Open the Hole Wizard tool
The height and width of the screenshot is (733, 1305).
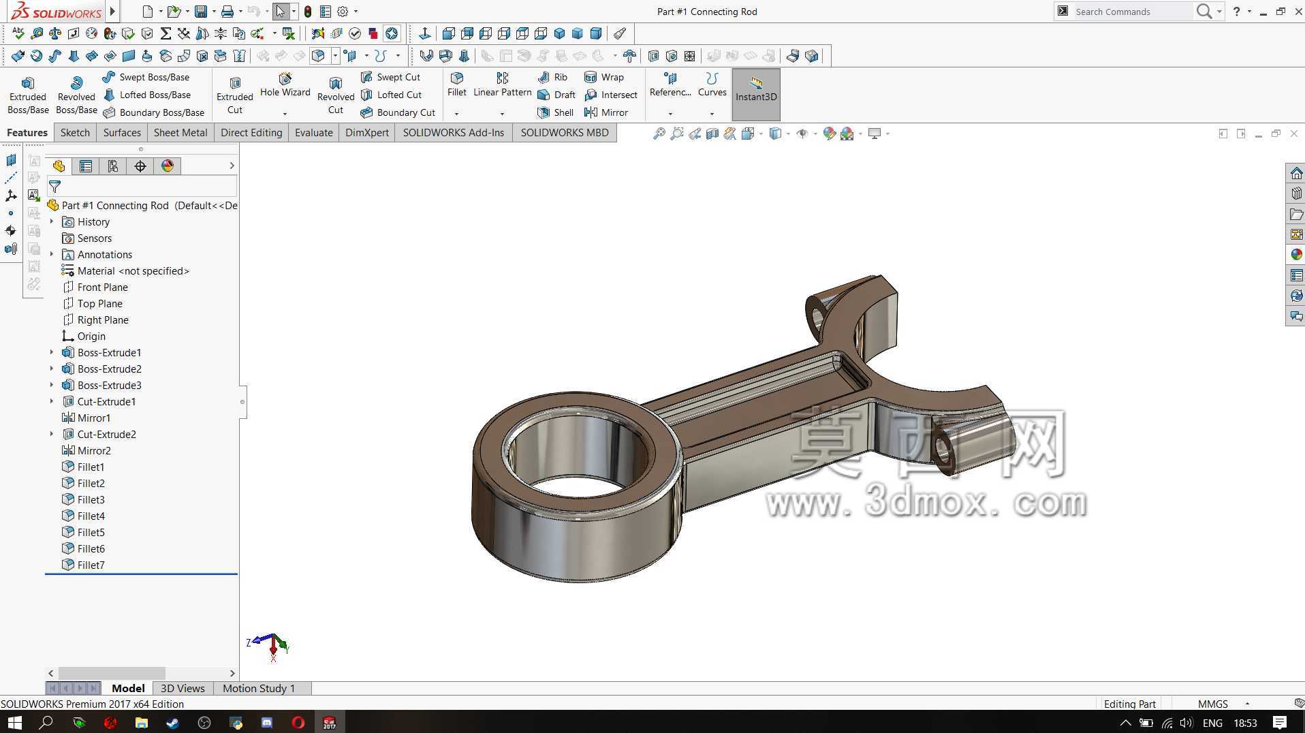(x=285, y=86)
